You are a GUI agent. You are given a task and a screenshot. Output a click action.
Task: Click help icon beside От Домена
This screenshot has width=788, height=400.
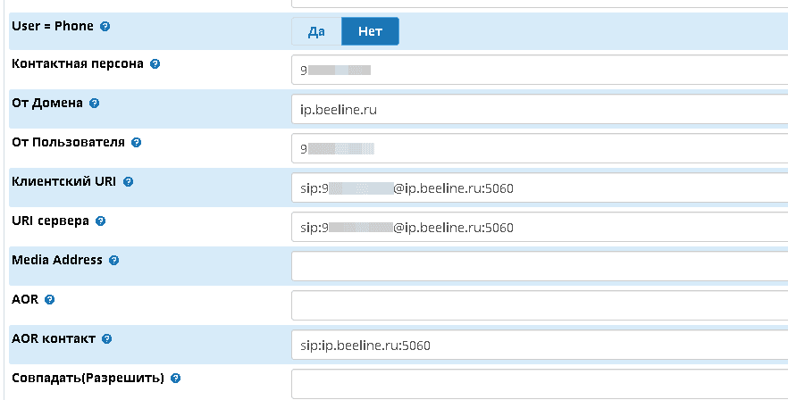[x=95, y=104]
